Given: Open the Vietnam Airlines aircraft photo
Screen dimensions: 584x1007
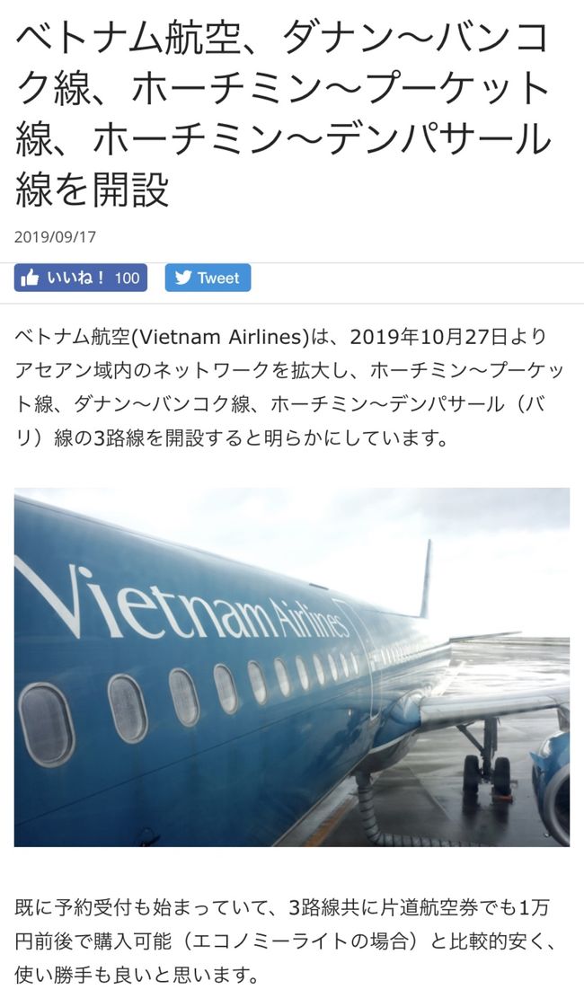Looking at the screenshot, I should pyautogui.click(x=292, y=667).
